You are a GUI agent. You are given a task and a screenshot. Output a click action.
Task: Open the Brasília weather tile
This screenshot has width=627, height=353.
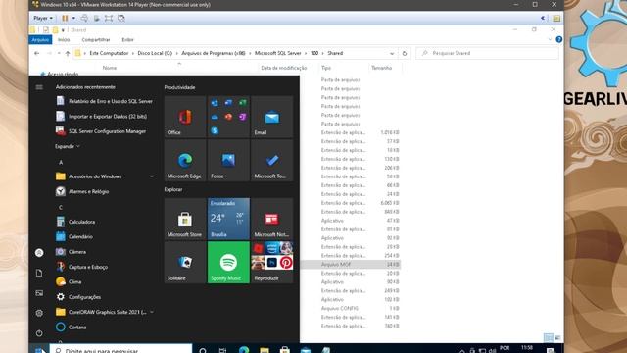(228, 219)
